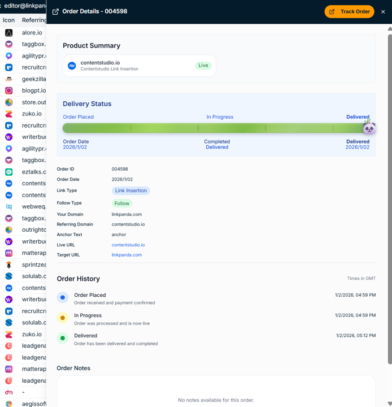Click the Order Notes empty notes box

click(x=216, y=391)
